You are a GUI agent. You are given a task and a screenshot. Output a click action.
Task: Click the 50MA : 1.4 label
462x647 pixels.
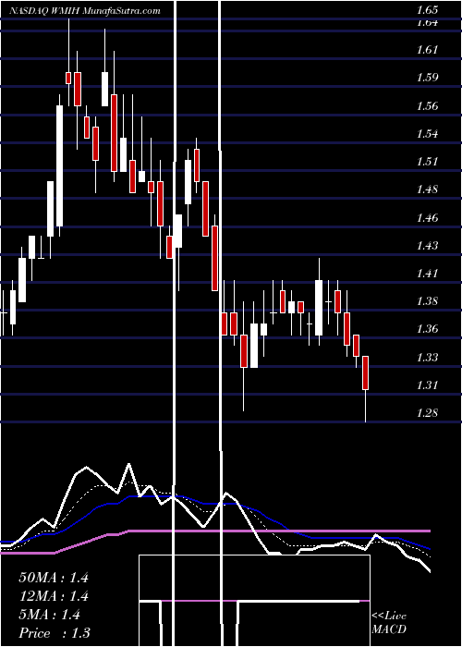54,578
